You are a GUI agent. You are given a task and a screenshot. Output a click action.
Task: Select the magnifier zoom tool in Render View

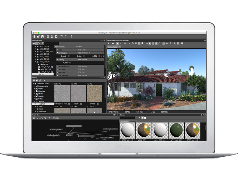coord(170,43)
